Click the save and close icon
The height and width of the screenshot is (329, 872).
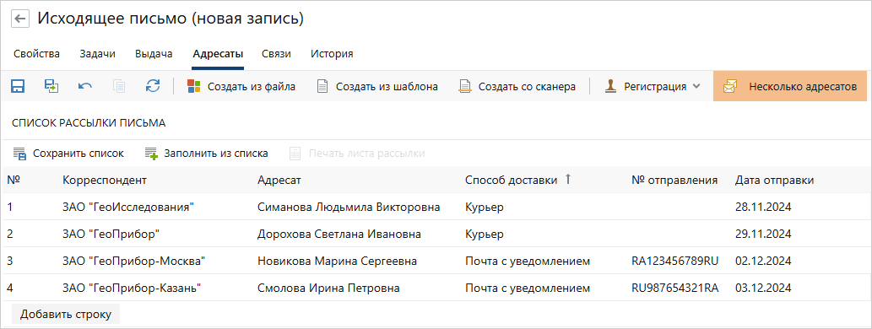(x=51, y=86)
